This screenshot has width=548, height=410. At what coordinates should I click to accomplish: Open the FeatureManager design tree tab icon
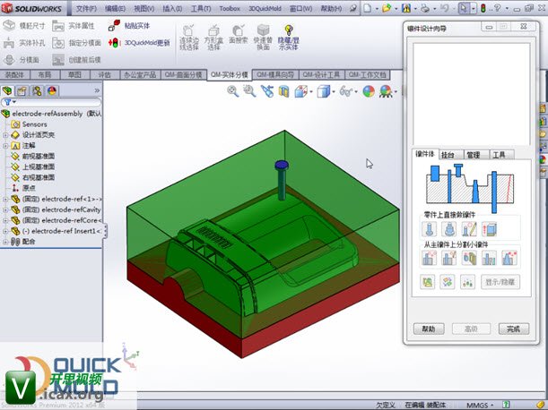(7, 91)
